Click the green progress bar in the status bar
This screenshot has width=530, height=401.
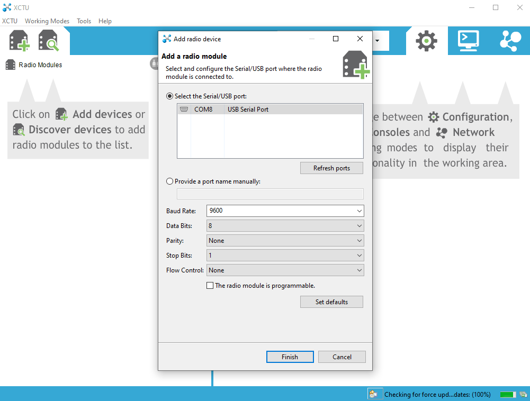[508, 395]
